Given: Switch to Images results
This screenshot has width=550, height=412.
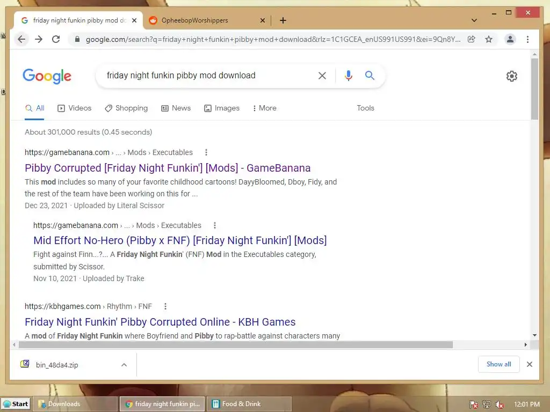Looking at the screenshot, I should (x=222, y=108).
